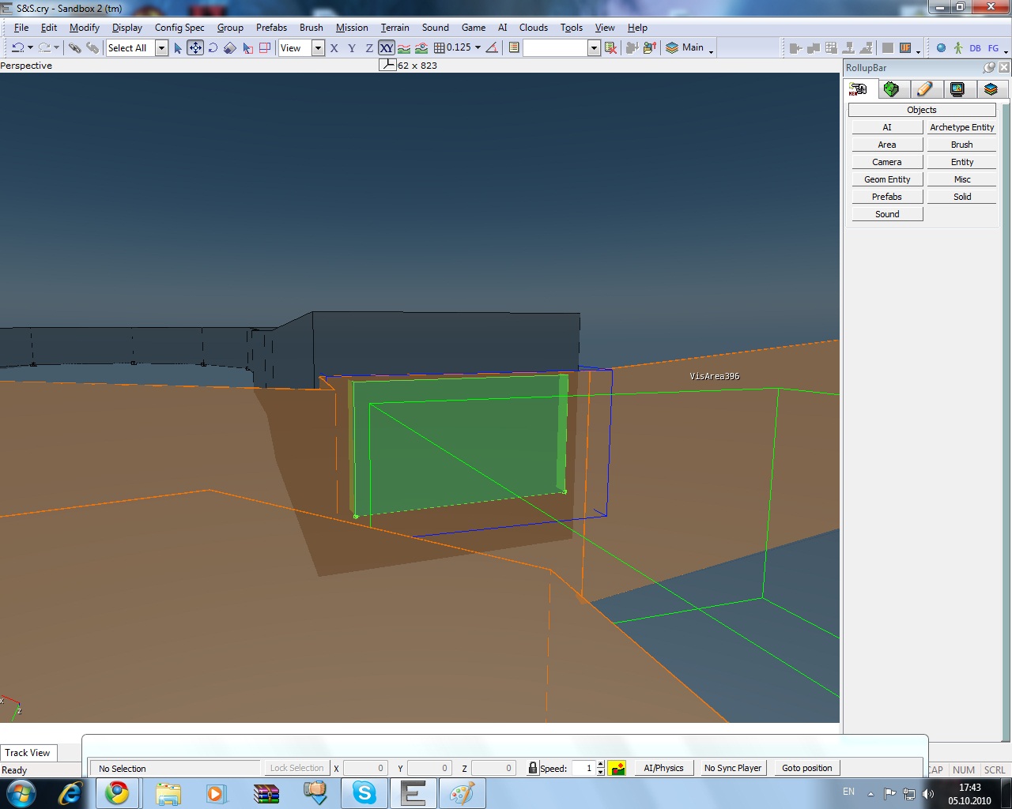Expand the View coordinate system dropdown
The height and width of the screenshot is (809, 1012).
tap(318, 48)
